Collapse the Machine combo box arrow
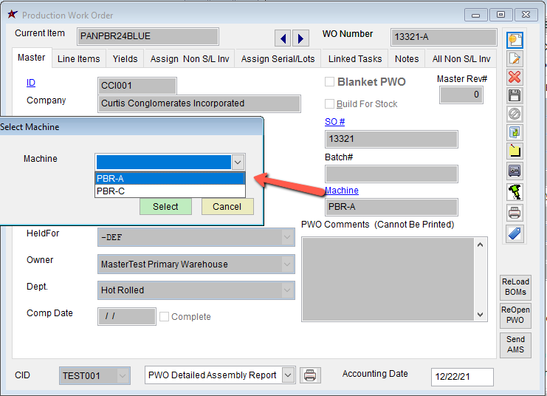 pyautogui.click(x=237, y=163)
